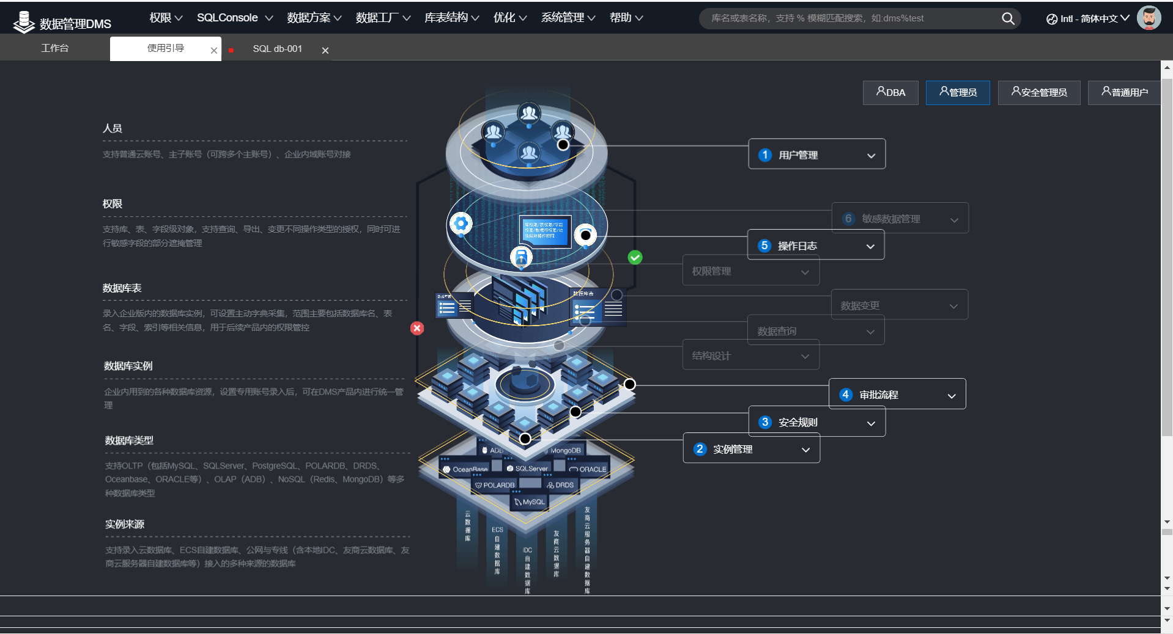The image size is (1173, 634).
Task: Click the DMS logo icon
Action: point(24,22)
